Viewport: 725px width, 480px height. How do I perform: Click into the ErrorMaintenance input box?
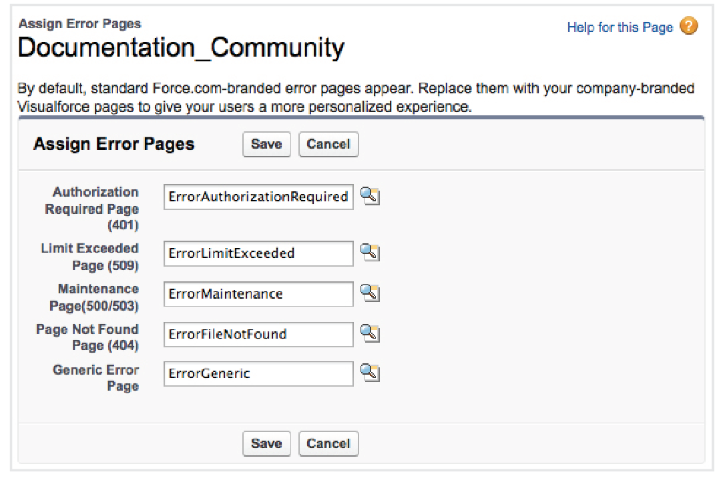pyautogui.click(x=258, y=294)
